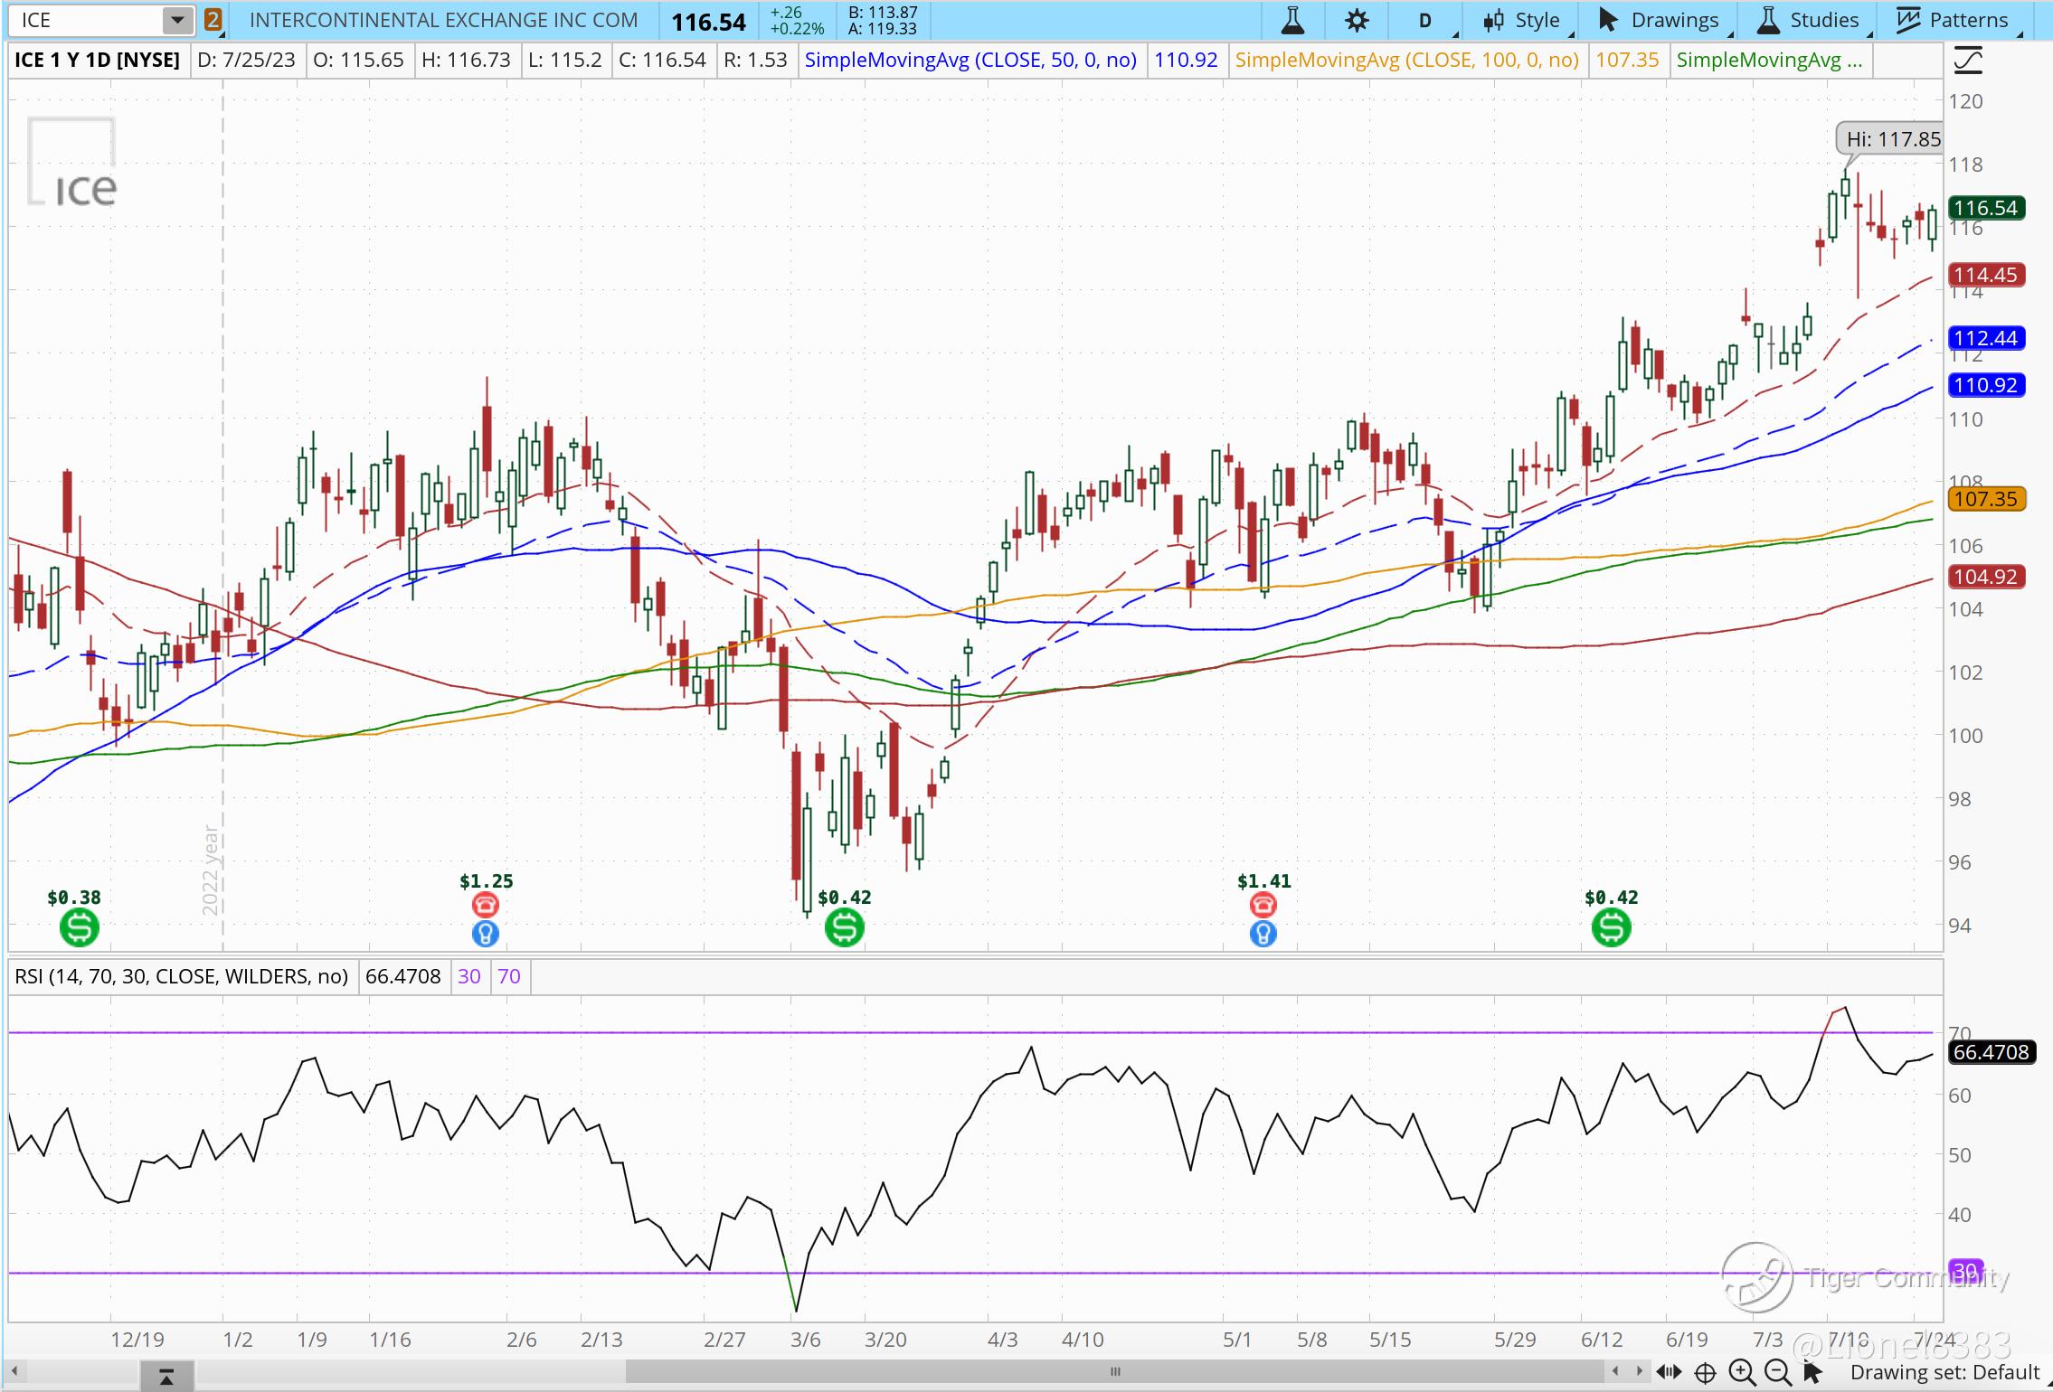The image size is (2053, 1392).
Task: Click the zoom in magnifier icon
Action: click(1742, 1372)
